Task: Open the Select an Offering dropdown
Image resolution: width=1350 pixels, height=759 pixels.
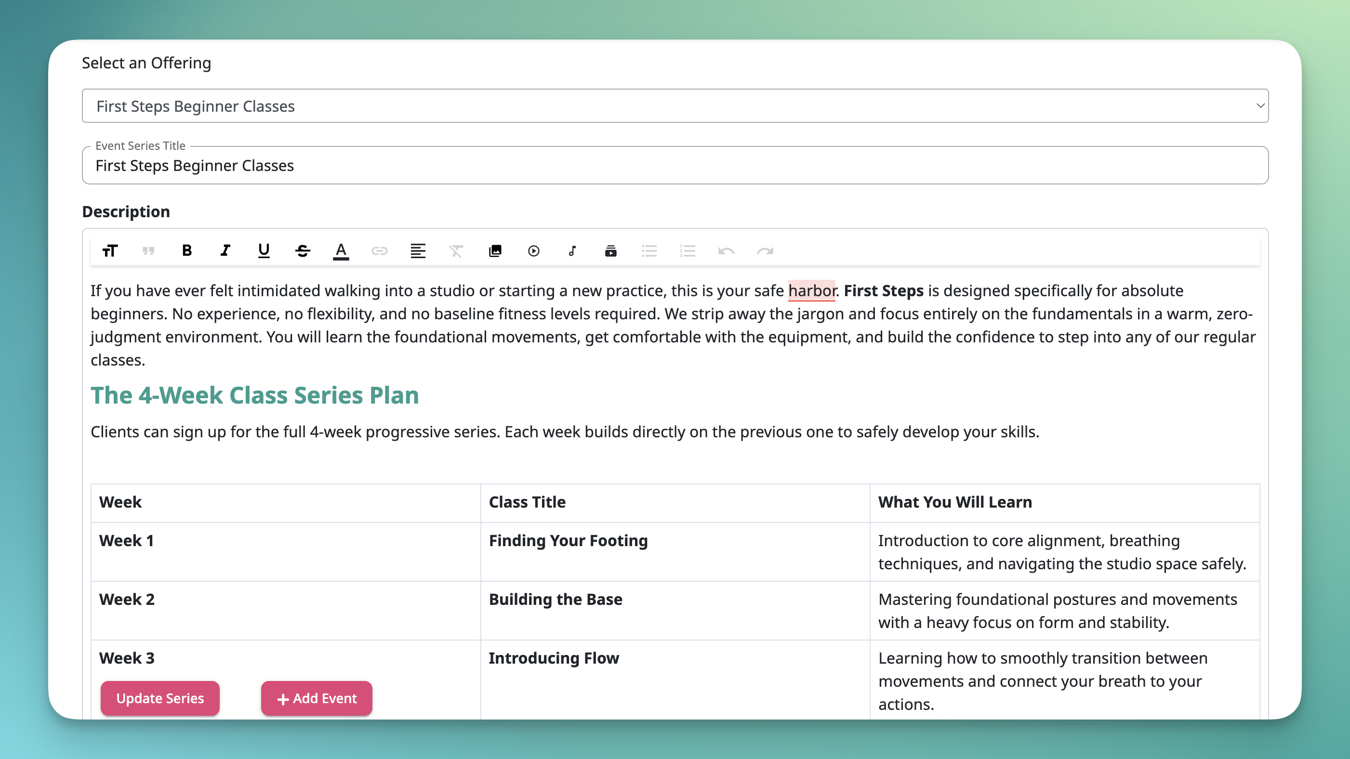Action: tap(675, 106)
